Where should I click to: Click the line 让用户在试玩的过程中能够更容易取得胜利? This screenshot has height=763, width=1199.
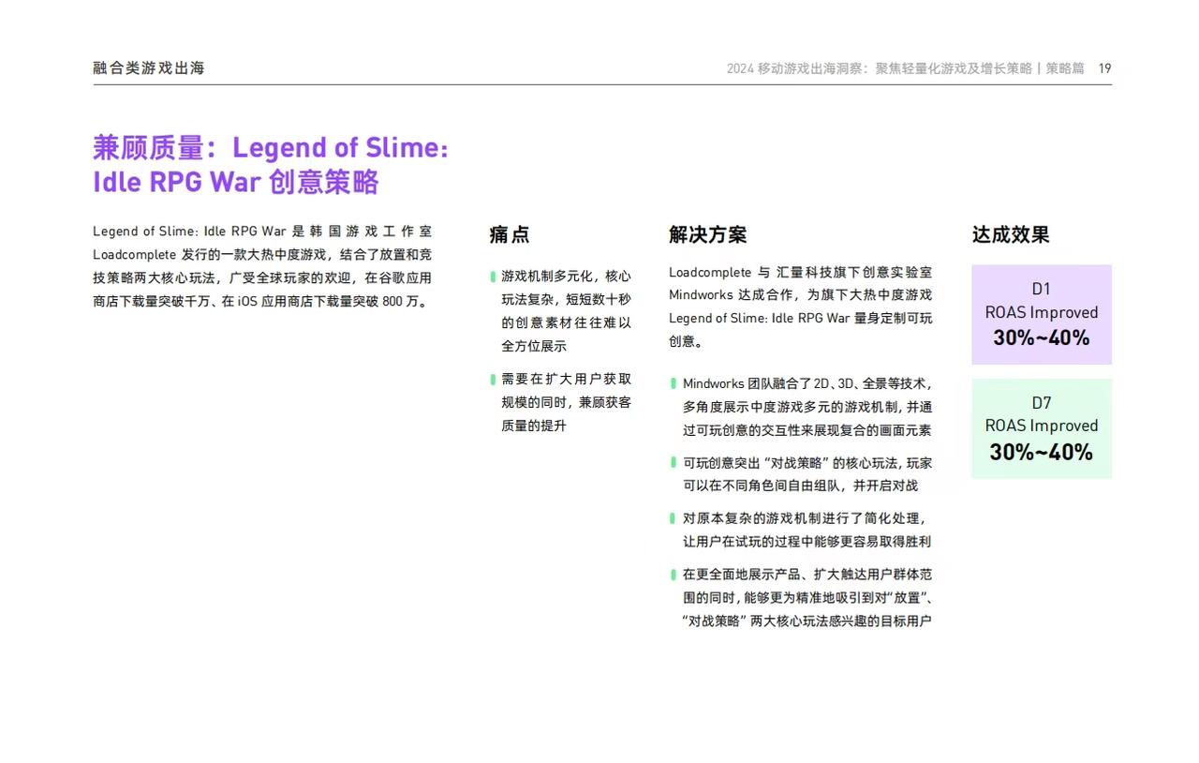coord(807,541)
